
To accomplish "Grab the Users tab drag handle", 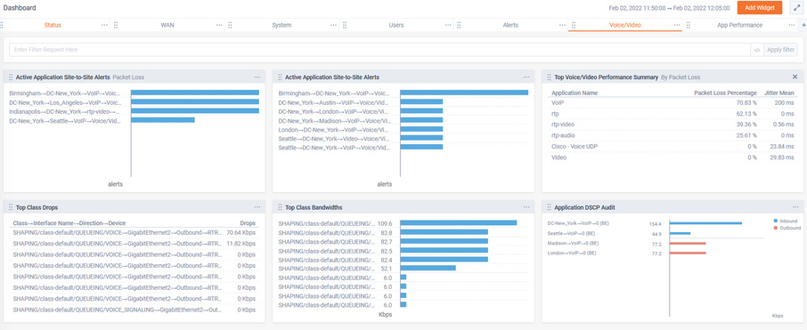I will pyautogui.click(x=345, y=25).
